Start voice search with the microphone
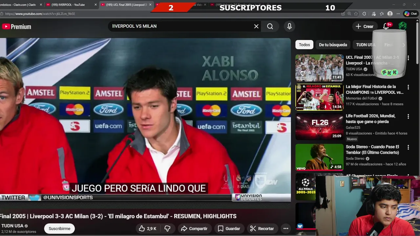 click(289, 26)
